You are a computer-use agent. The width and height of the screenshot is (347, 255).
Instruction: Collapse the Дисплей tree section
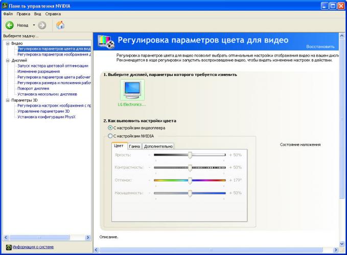point(7,60)
